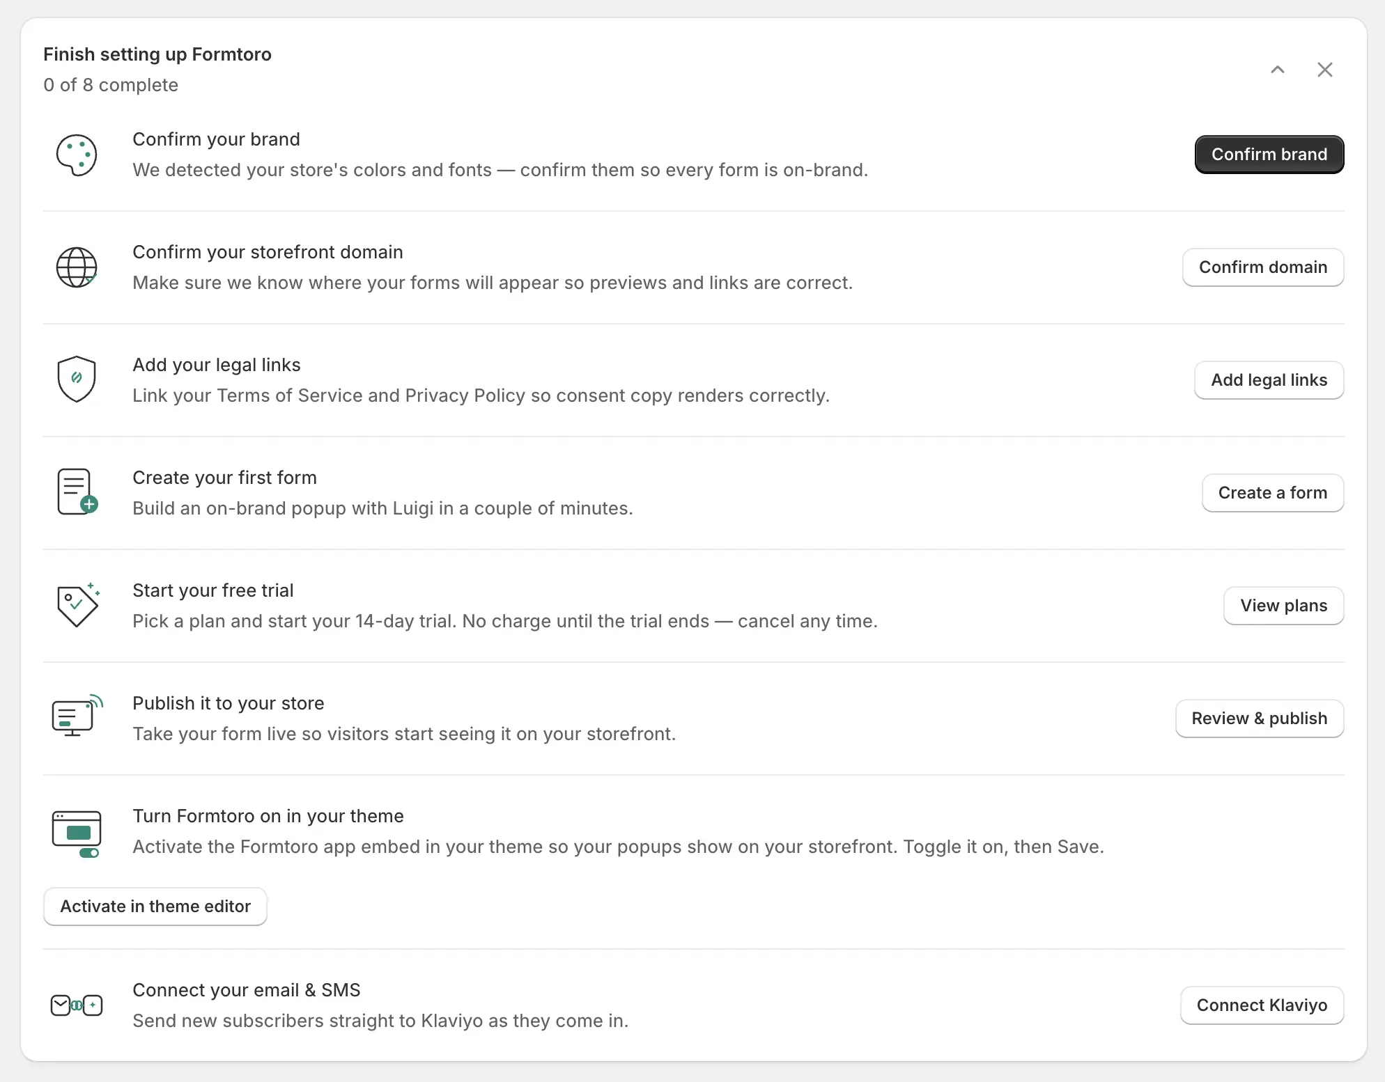Open Confirm domain
This screenshot has width=1385, height=1082.
tap(1263, 267)
